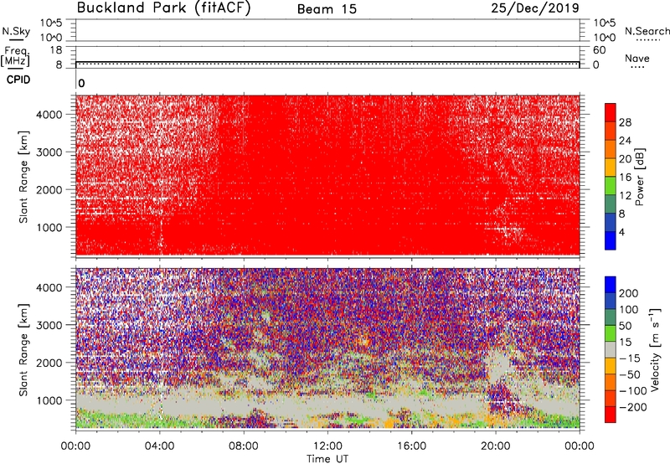
Task: Click the '08:00' time tick label
Action: tap(244, 446)
